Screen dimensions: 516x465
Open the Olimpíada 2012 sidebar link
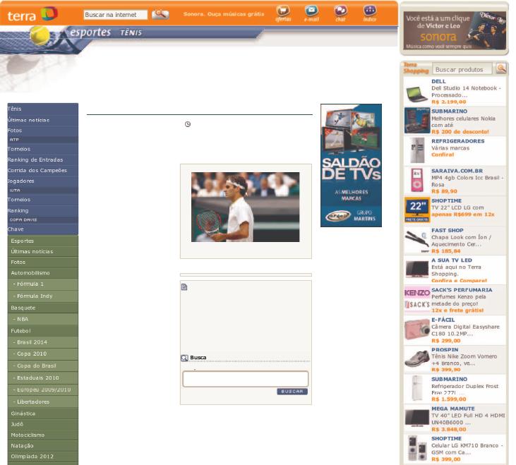pyautogui.click(x=32, y=457)
